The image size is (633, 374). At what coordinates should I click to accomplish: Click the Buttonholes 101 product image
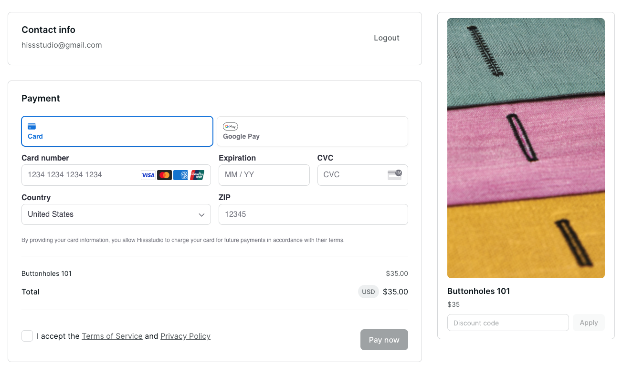526,148
